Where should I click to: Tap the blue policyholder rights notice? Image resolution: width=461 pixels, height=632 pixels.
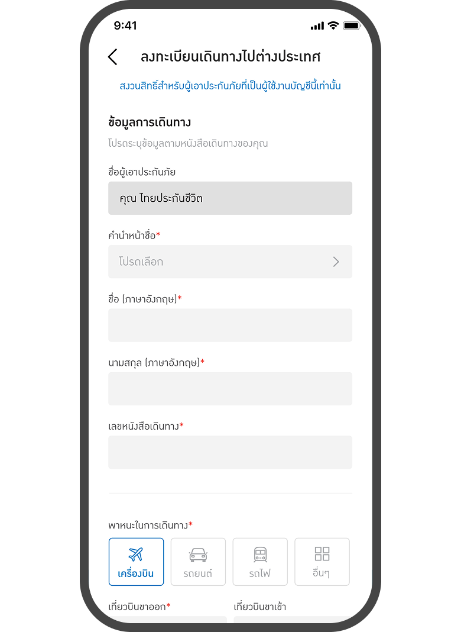pyautogui.click(x=230, y=86)
